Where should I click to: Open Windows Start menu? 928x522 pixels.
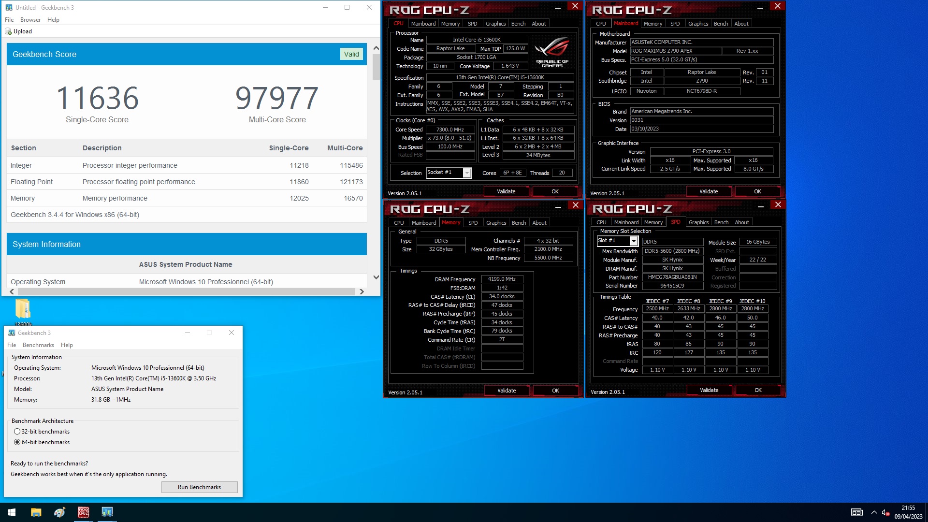pos(12,512)
